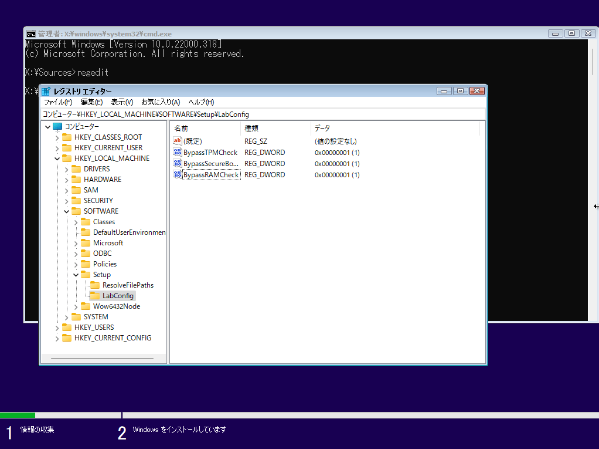
Task: Click the cmd.exe window title icon
Action: [x=31, y=33]
